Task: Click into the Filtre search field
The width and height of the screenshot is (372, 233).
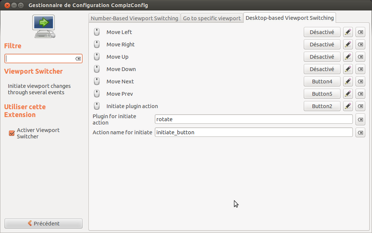Action: click(x=39, y=59)
